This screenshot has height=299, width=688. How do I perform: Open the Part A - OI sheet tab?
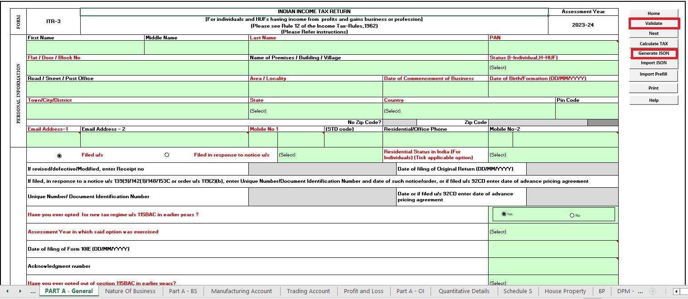pyautogui.click(x=410, y=291)
